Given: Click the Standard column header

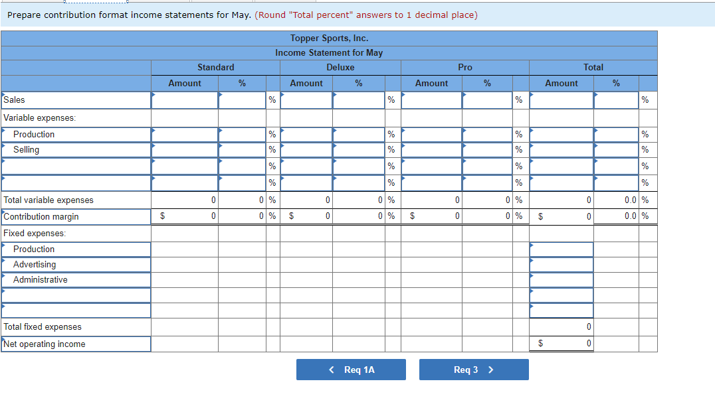Looking at the screenshot, I should [216, 68].
